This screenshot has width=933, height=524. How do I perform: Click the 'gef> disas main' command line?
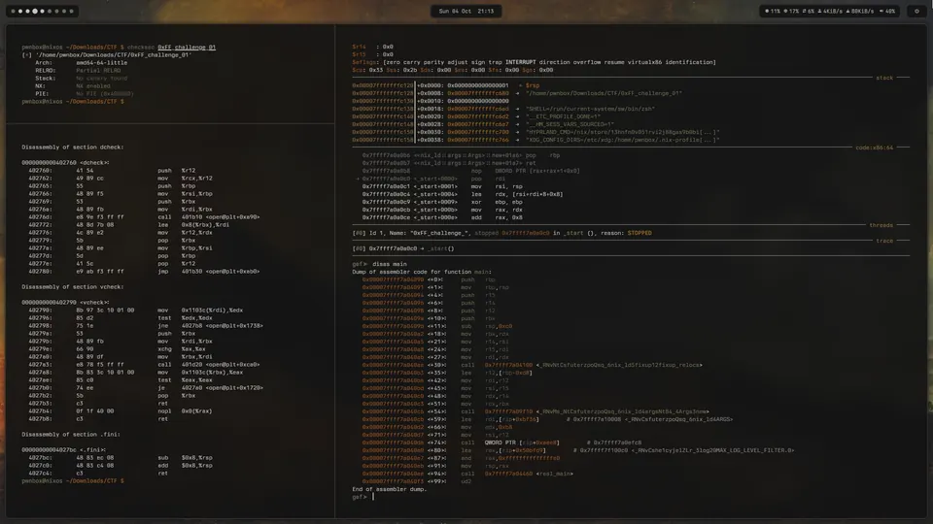tap(380, 264)
